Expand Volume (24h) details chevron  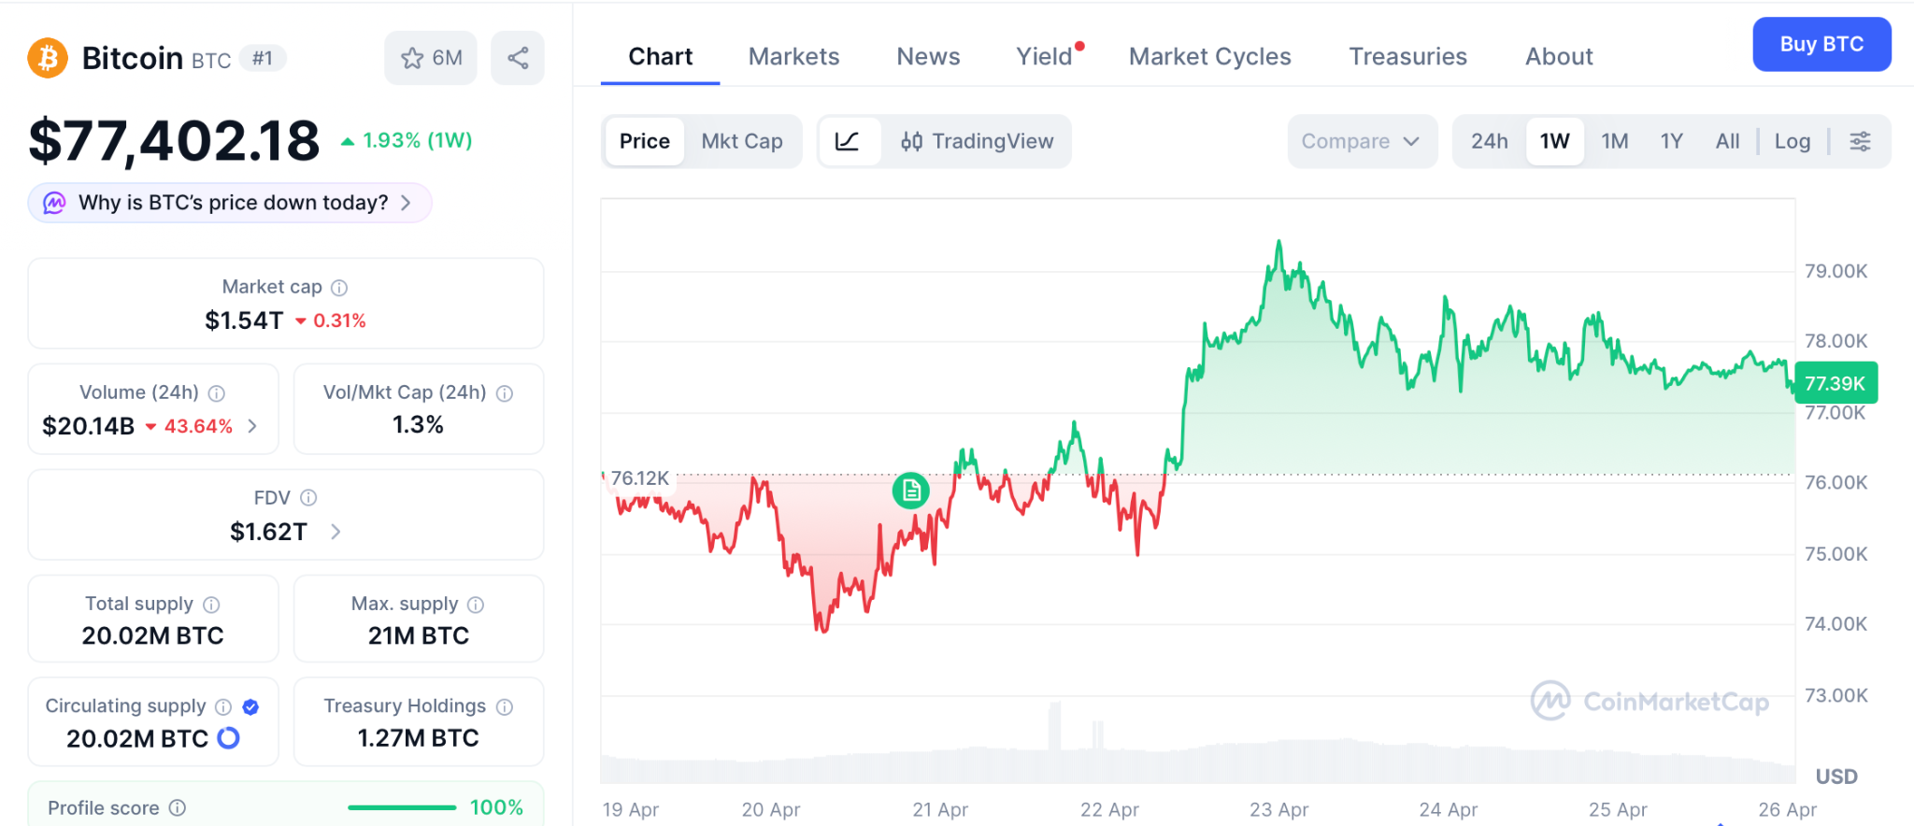point(252,426)
